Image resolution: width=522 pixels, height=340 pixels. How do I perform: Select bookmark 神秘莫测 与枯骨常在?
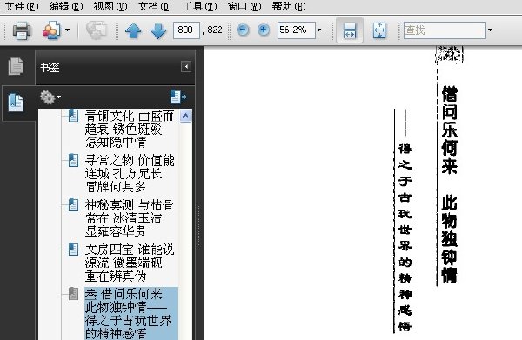pyautogui.click(x=129, y=217)
